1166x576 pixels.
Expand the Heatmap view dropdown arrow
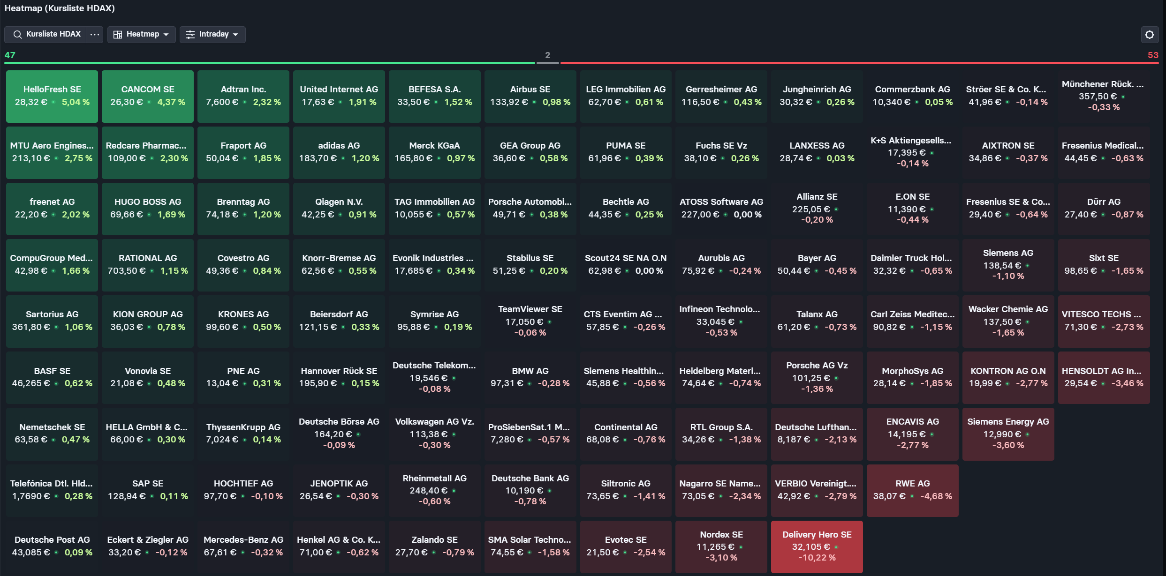166,35
